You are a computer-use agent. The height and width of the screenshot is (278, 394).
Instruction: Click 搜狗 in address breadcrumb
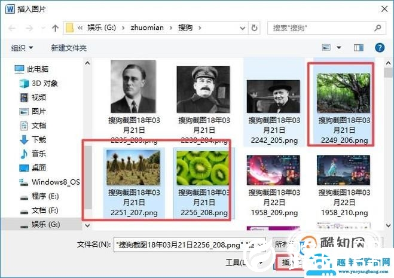tap(185, 28)
